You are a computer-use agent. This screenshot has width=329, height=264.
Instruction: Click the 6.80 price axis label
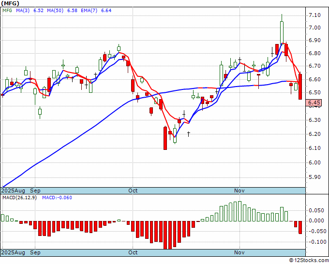click(314, 53)
